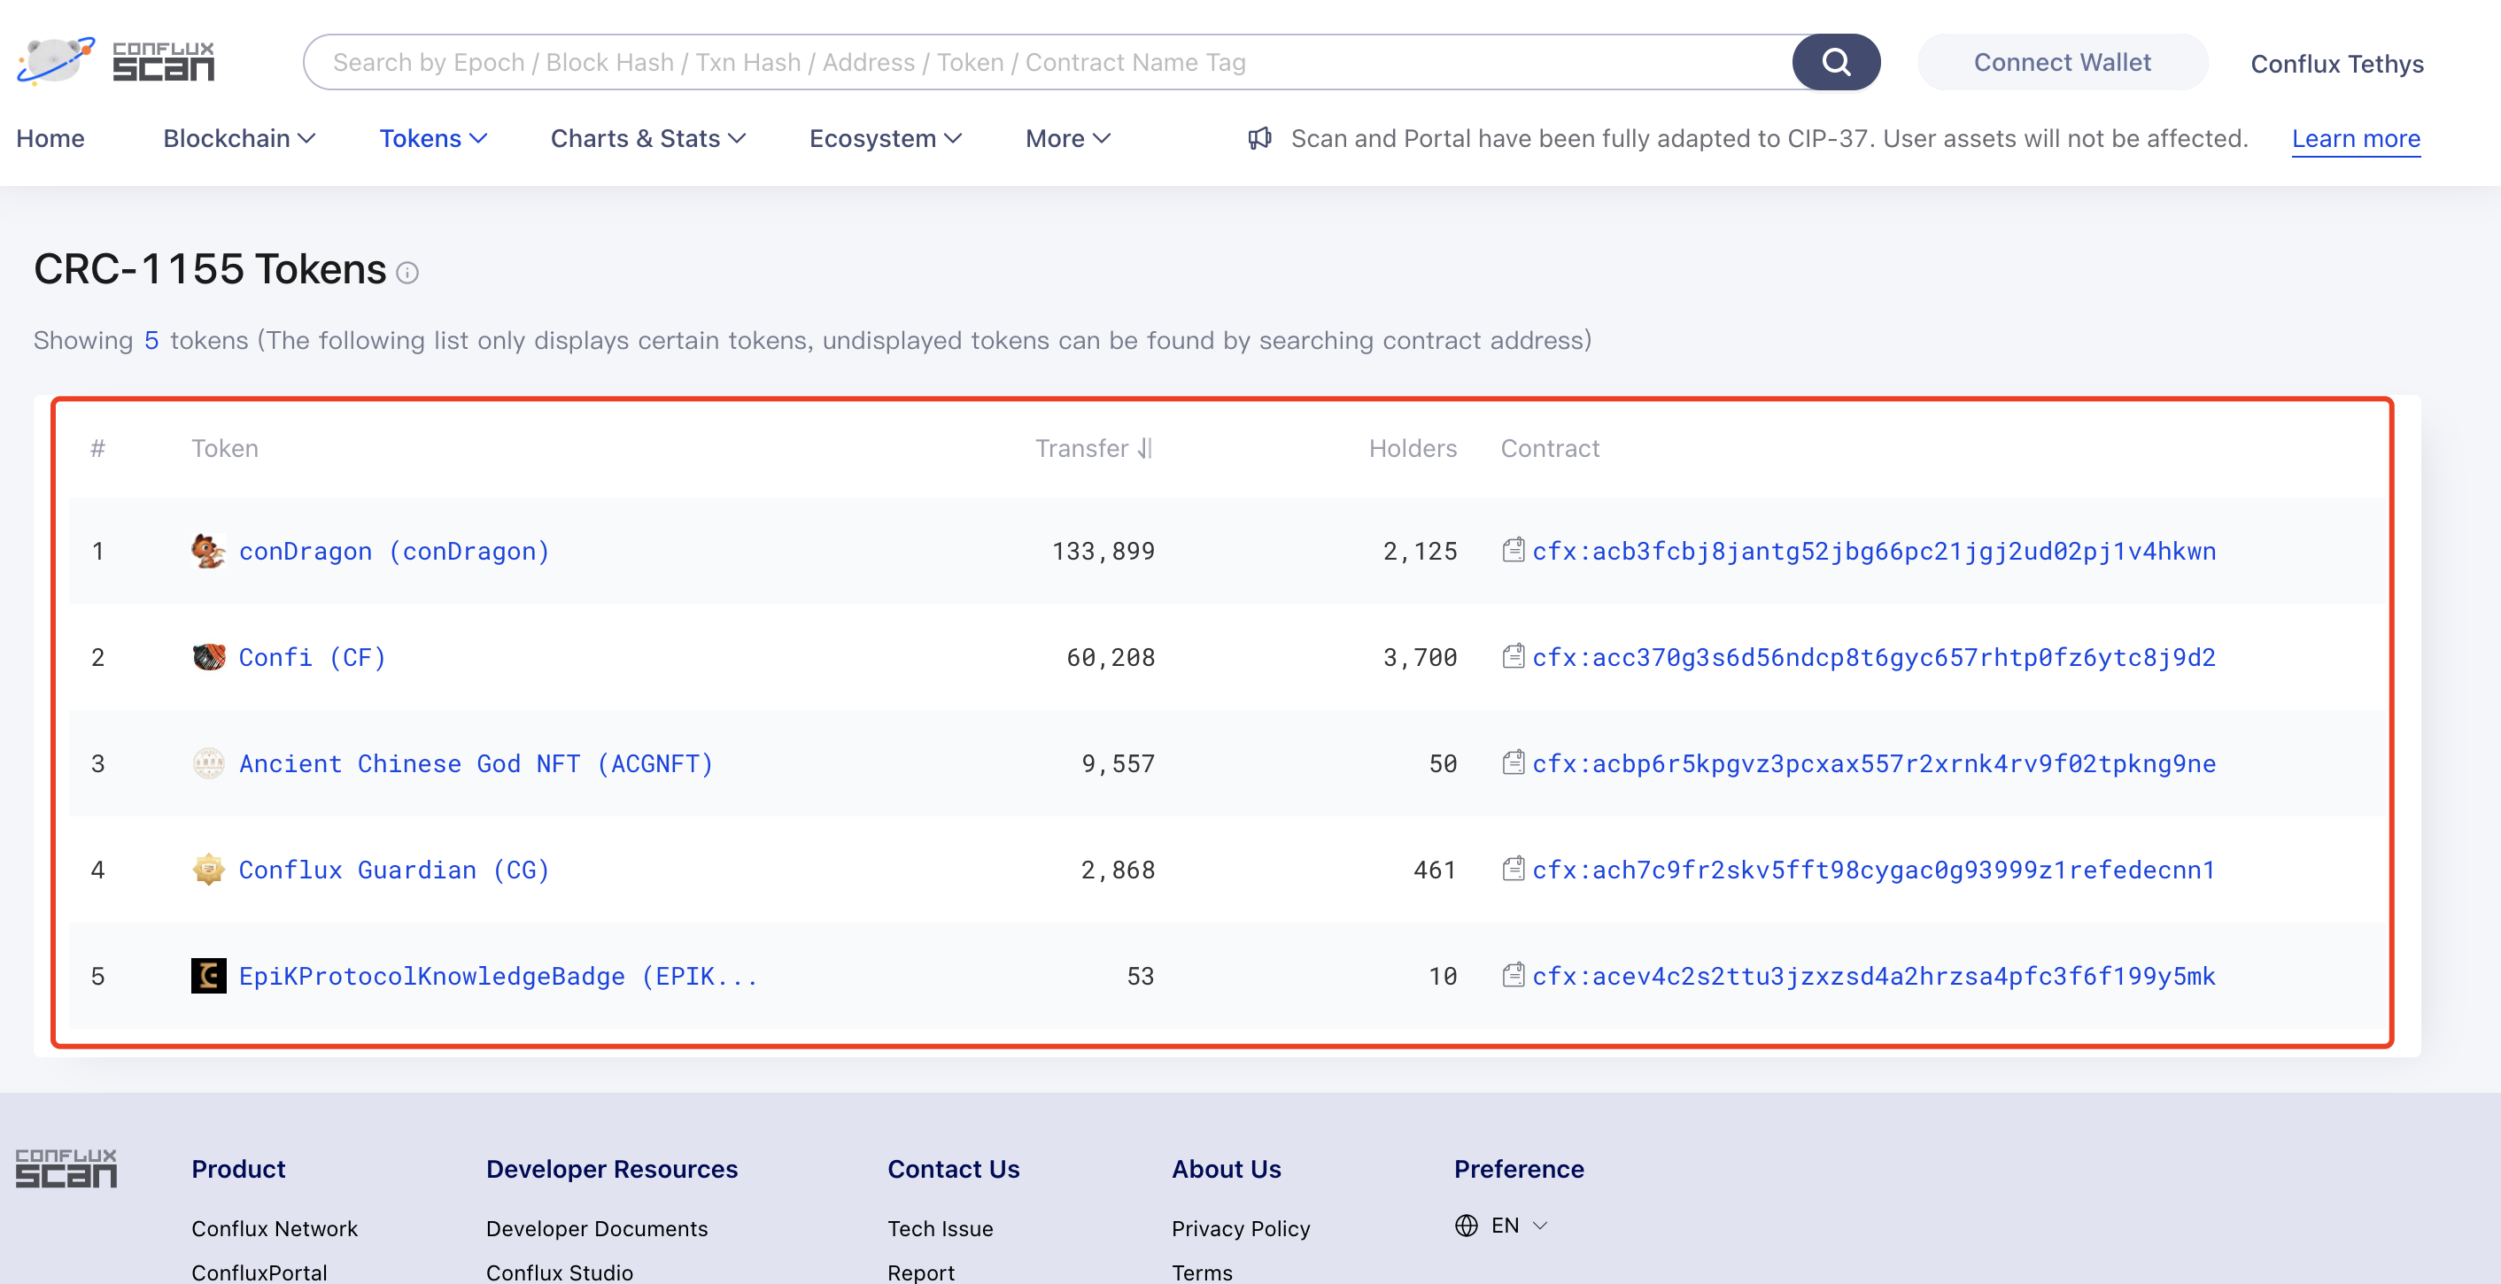Click the footer ConfluxScan logo
This screenshot has width=2501, height=1284.
pos(66,1169)
